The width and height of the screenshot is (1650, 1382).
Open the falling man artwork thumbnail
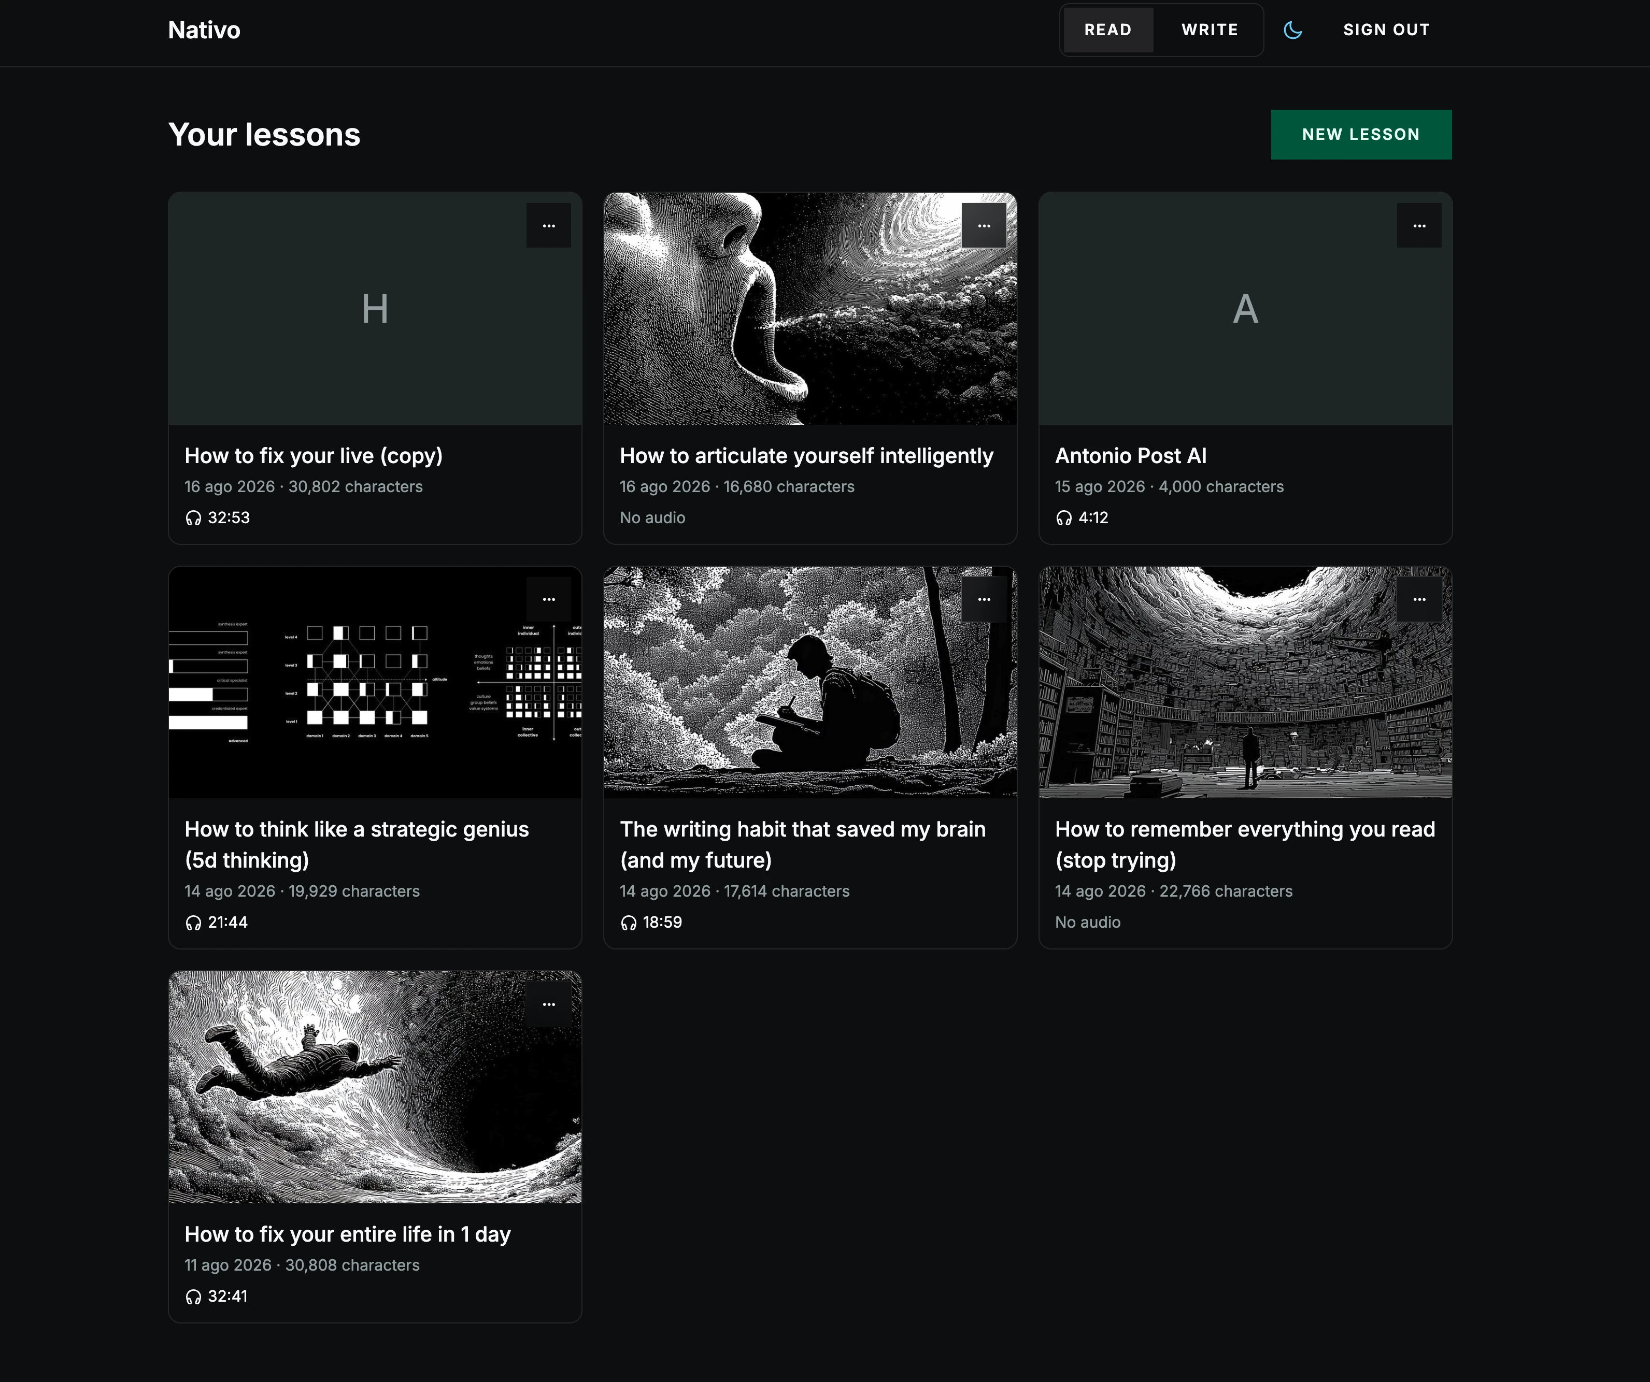(x=375, y=1088)
